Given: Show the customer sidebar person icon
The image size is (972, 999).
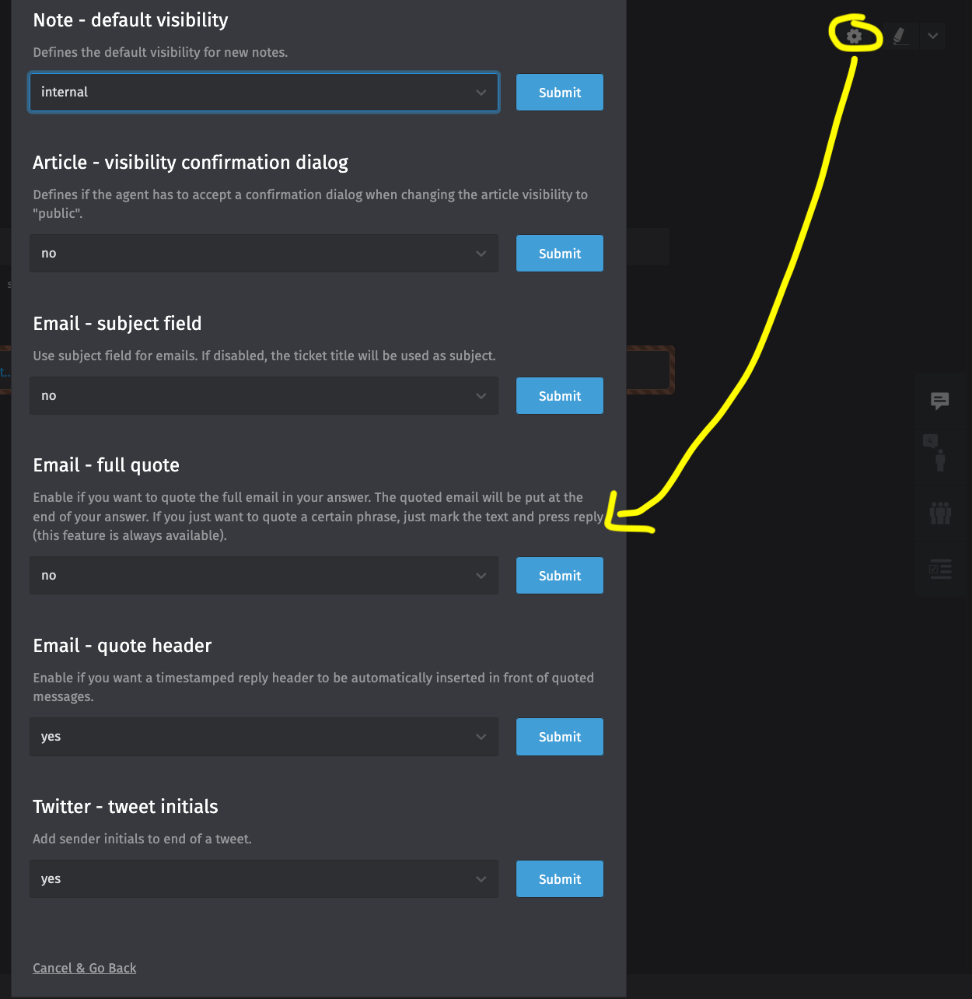Looking at the screenshot, I should pos(940,456).
